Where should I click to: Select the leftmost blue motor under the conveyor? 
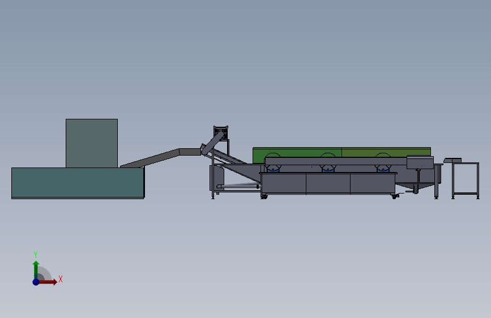click(273, 169)
